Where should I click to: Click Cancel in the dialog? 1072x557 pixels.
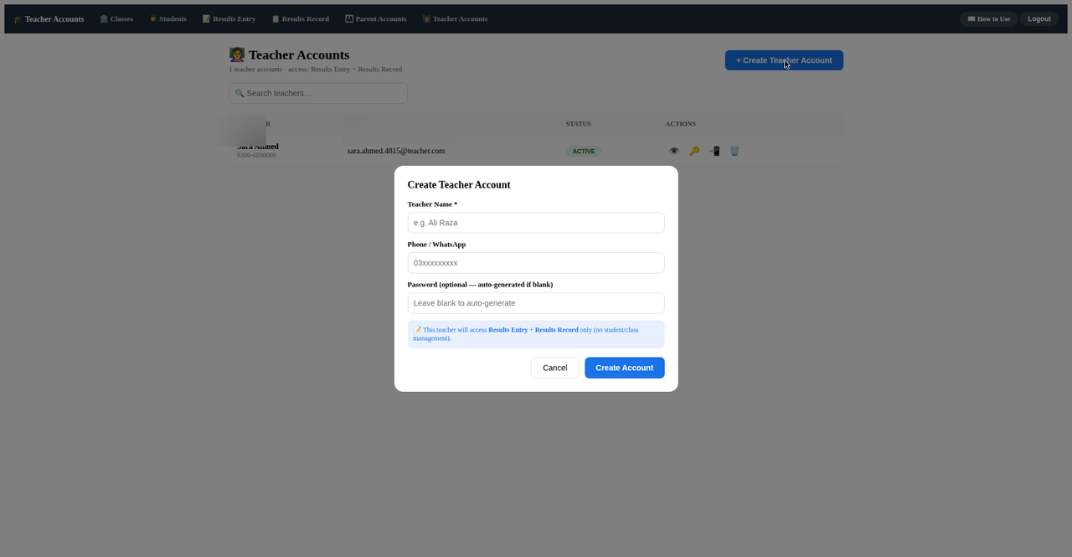tap(555, 368)
